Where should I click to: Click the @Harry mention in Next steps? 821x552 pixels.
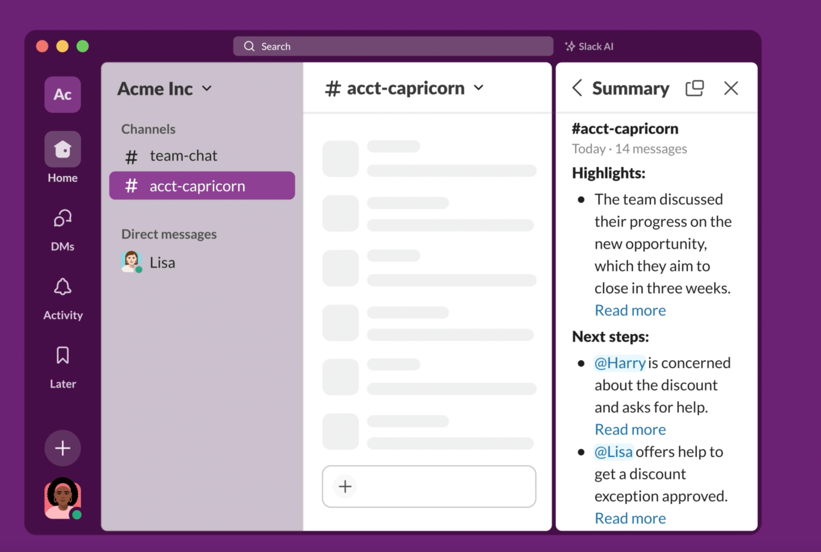point(619,362)
